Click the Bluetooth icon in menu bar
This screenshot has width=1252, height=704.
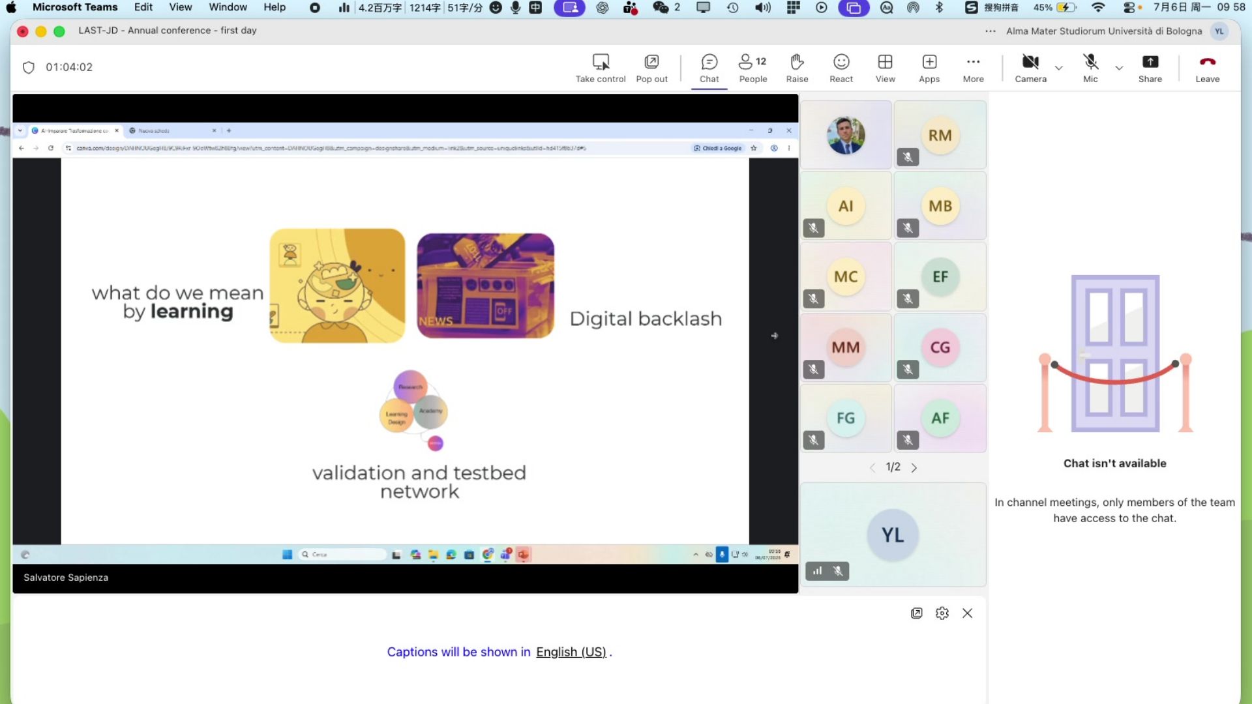point(939,7)
